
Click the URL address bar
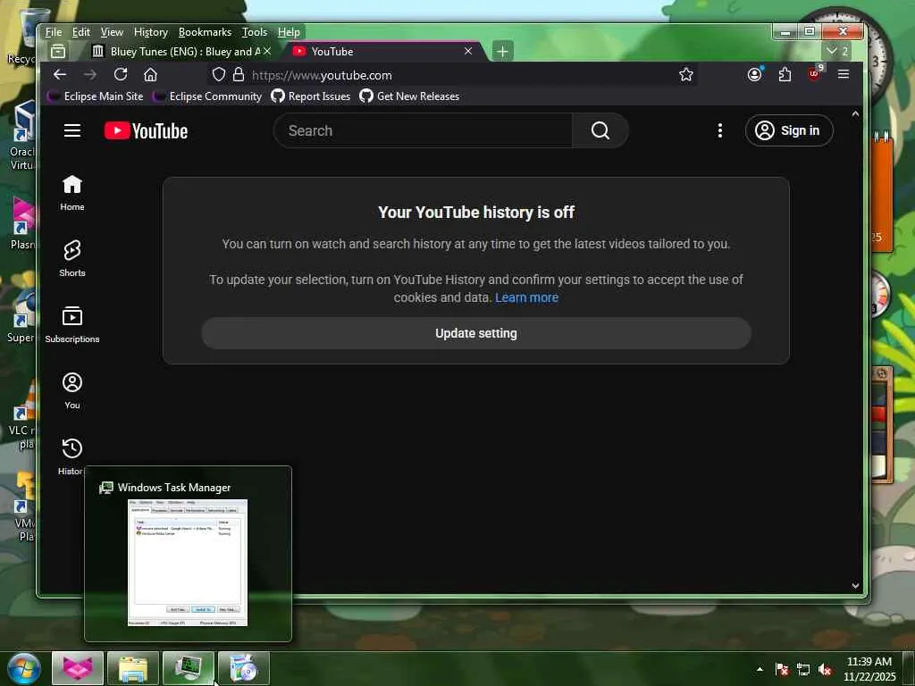(455, 75)
